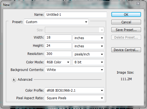The image size is (147, 109).
Task: Close the New dialog with X
Action: pyautogui.click(x=138, y=4)
